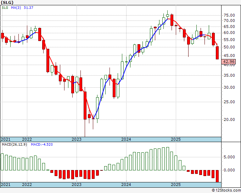Click the 35.00 price axis label
Screen dimensions: 241x193
[x=229, y=75]
